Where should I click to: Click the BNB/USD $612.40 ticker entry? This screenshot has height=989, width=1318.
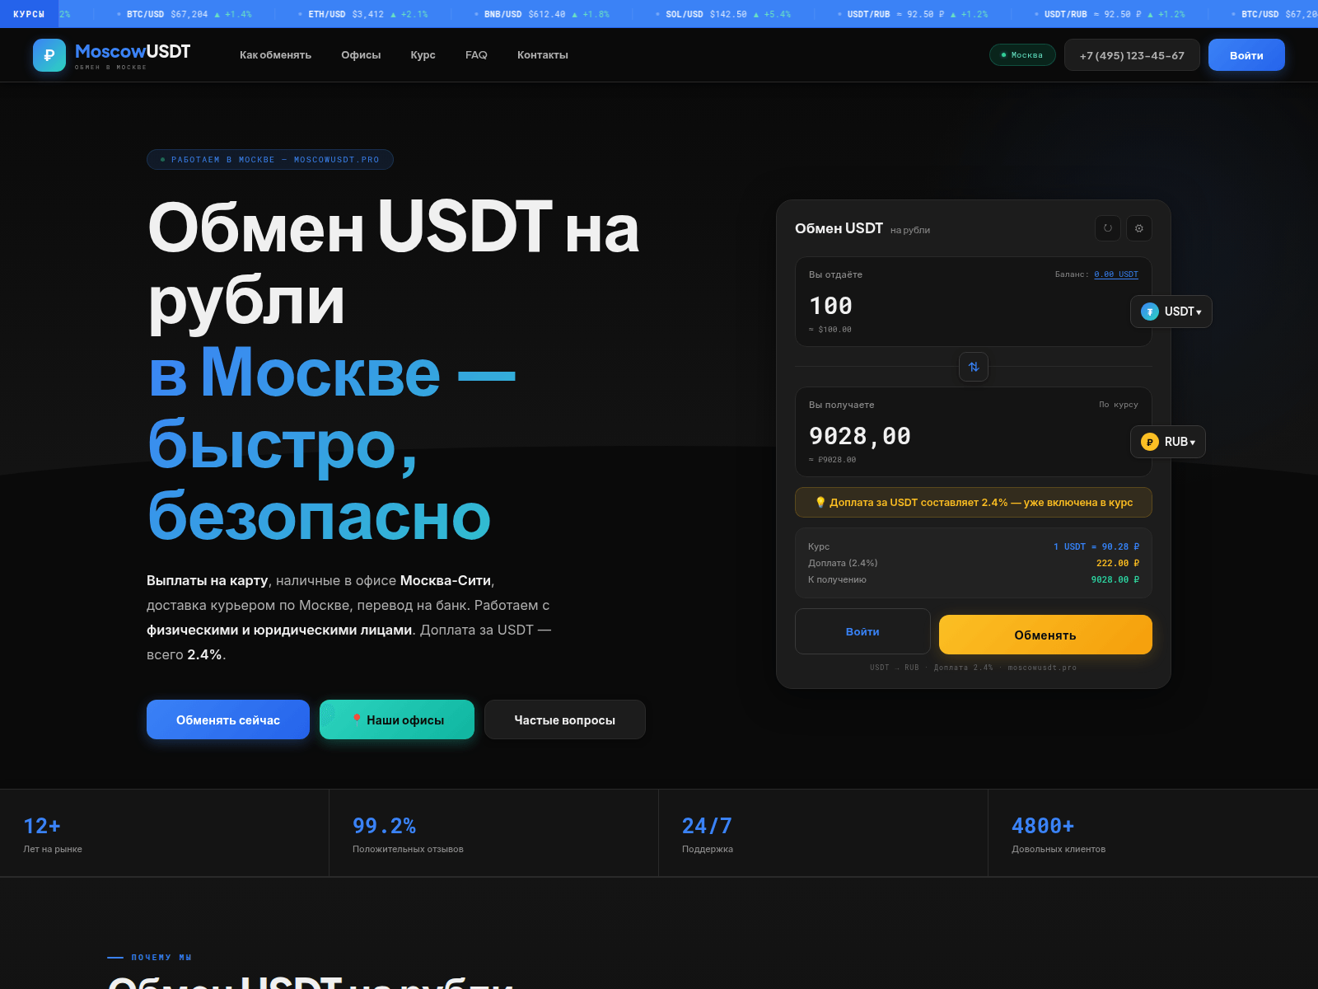[541, 14]
